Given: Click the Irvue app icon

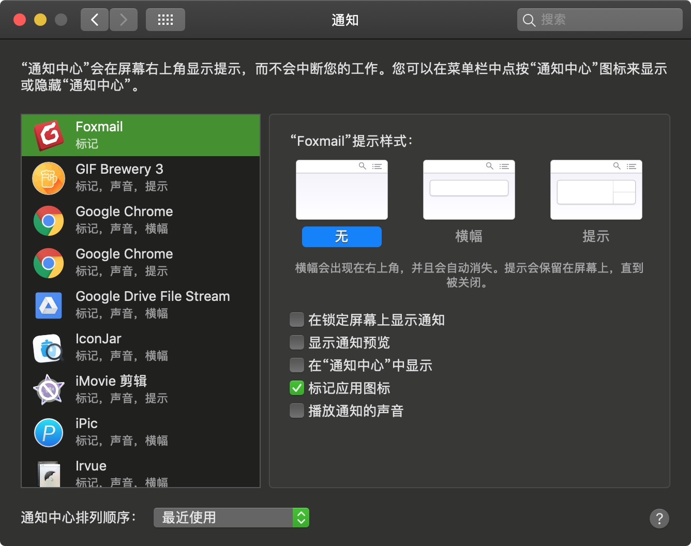Looking at the screenshot, I should 49,474.
